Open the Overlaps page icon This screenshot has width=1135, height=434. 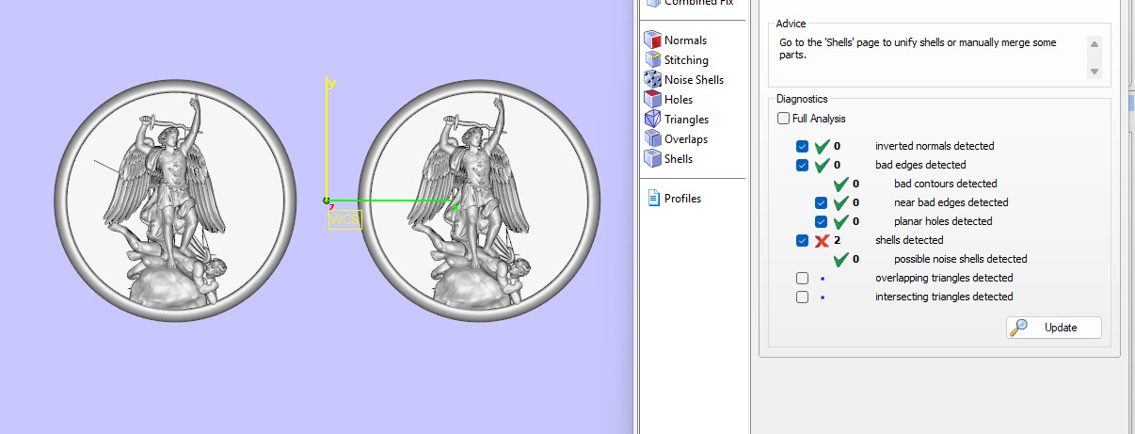(652, 138)
